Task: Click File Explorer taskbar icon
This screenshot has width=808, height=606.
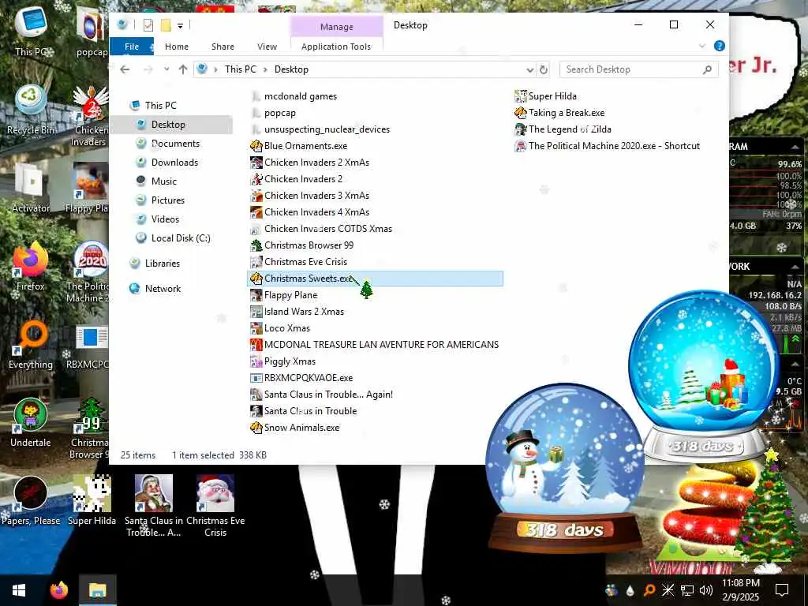Action: (x=97, y=590)
